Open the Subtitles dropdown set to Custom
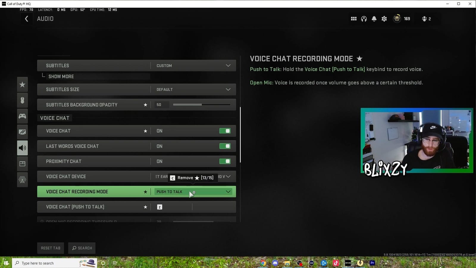476x268 pixels. click(x=193, y=65)
